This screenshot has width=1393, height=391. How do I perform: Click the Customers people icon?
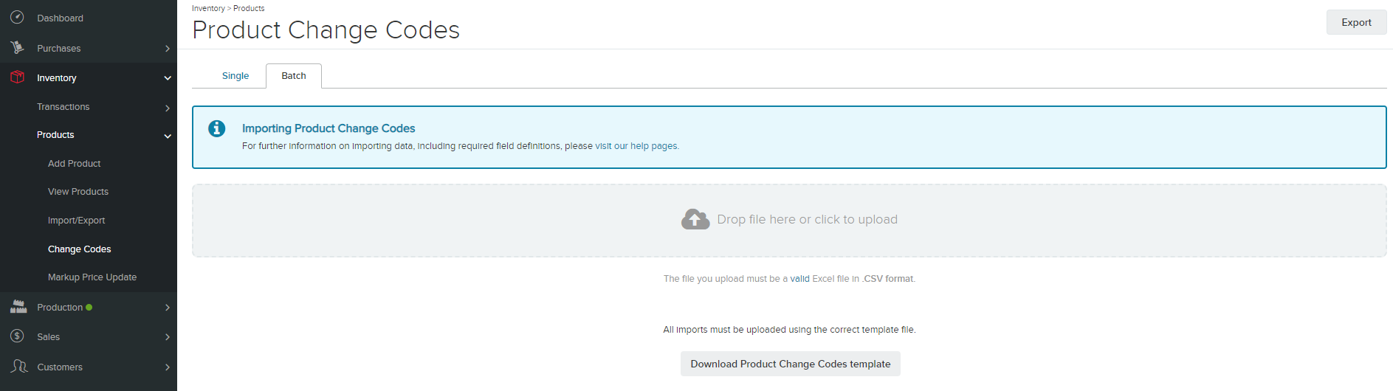point(18,366)
